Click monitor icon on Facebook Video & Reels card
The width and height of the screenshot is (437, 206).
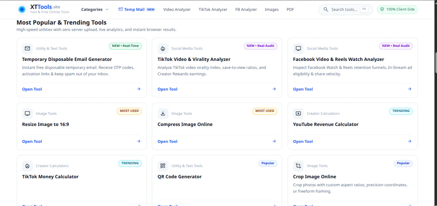pos(298,48)
